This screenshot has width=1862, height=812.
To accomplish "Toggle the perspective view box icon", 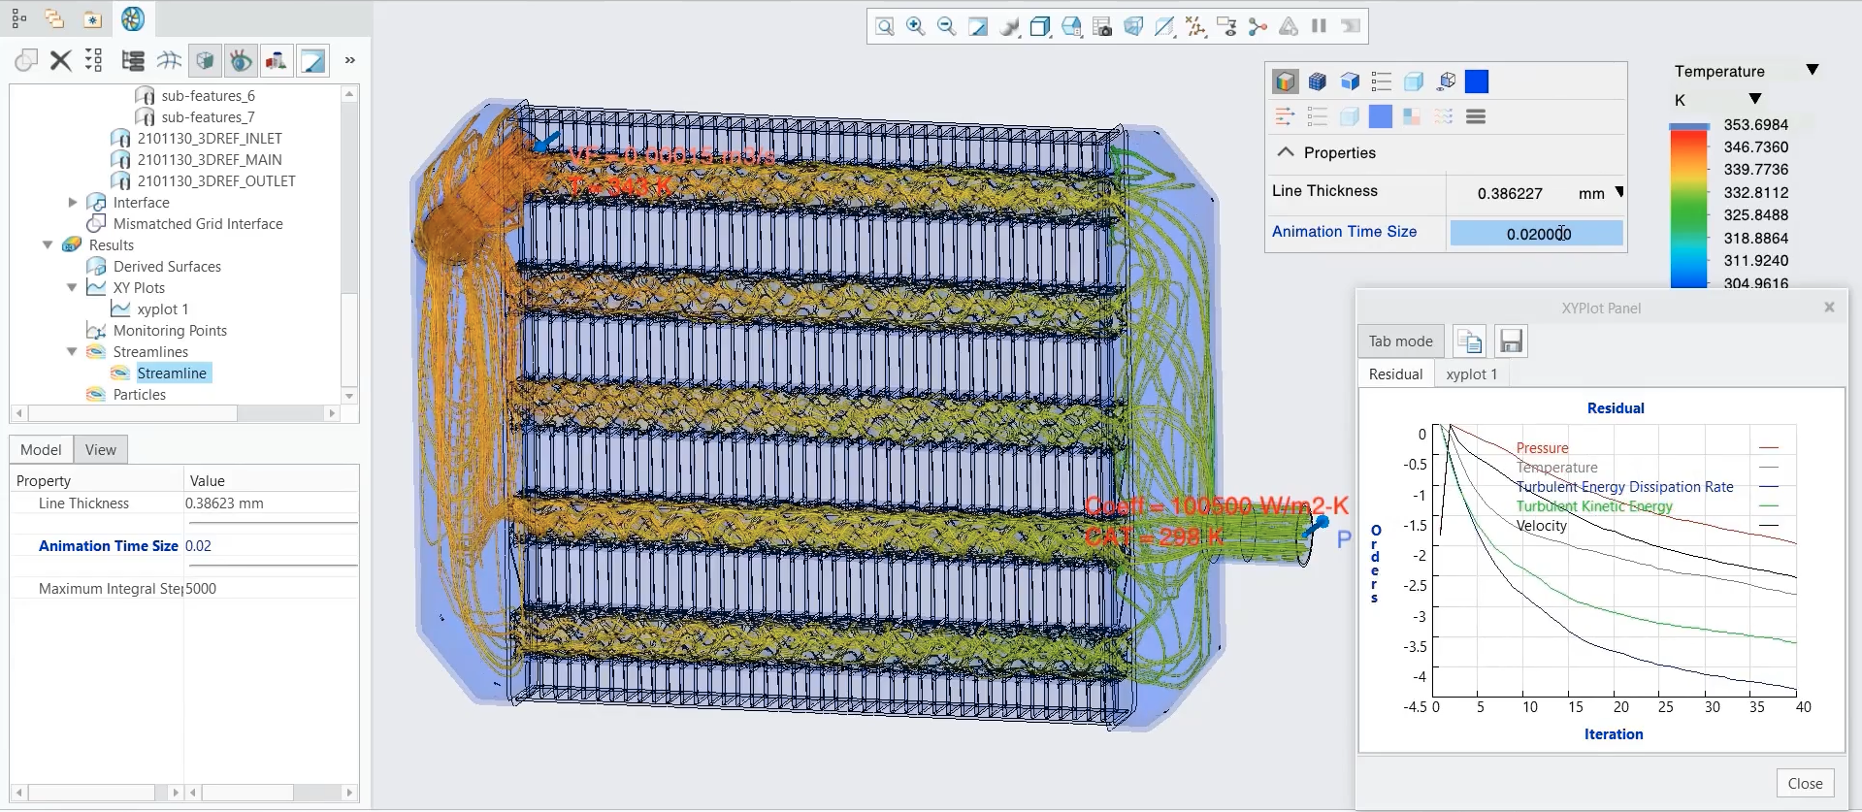I will 1133,26.
